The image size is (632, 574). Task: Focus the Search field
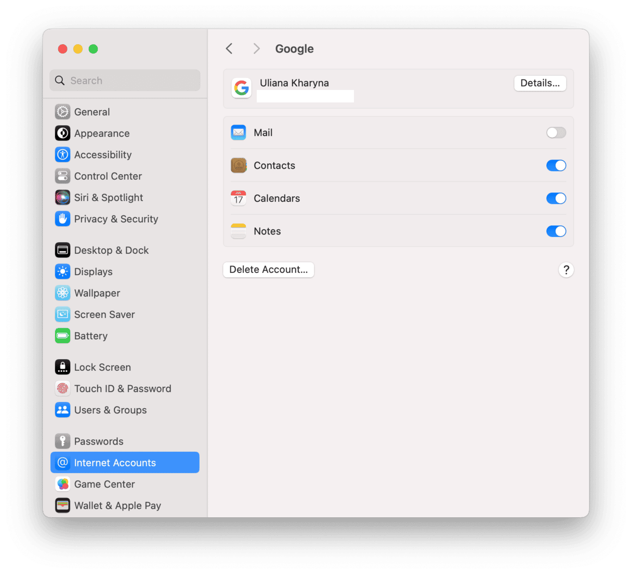(125, 81)
